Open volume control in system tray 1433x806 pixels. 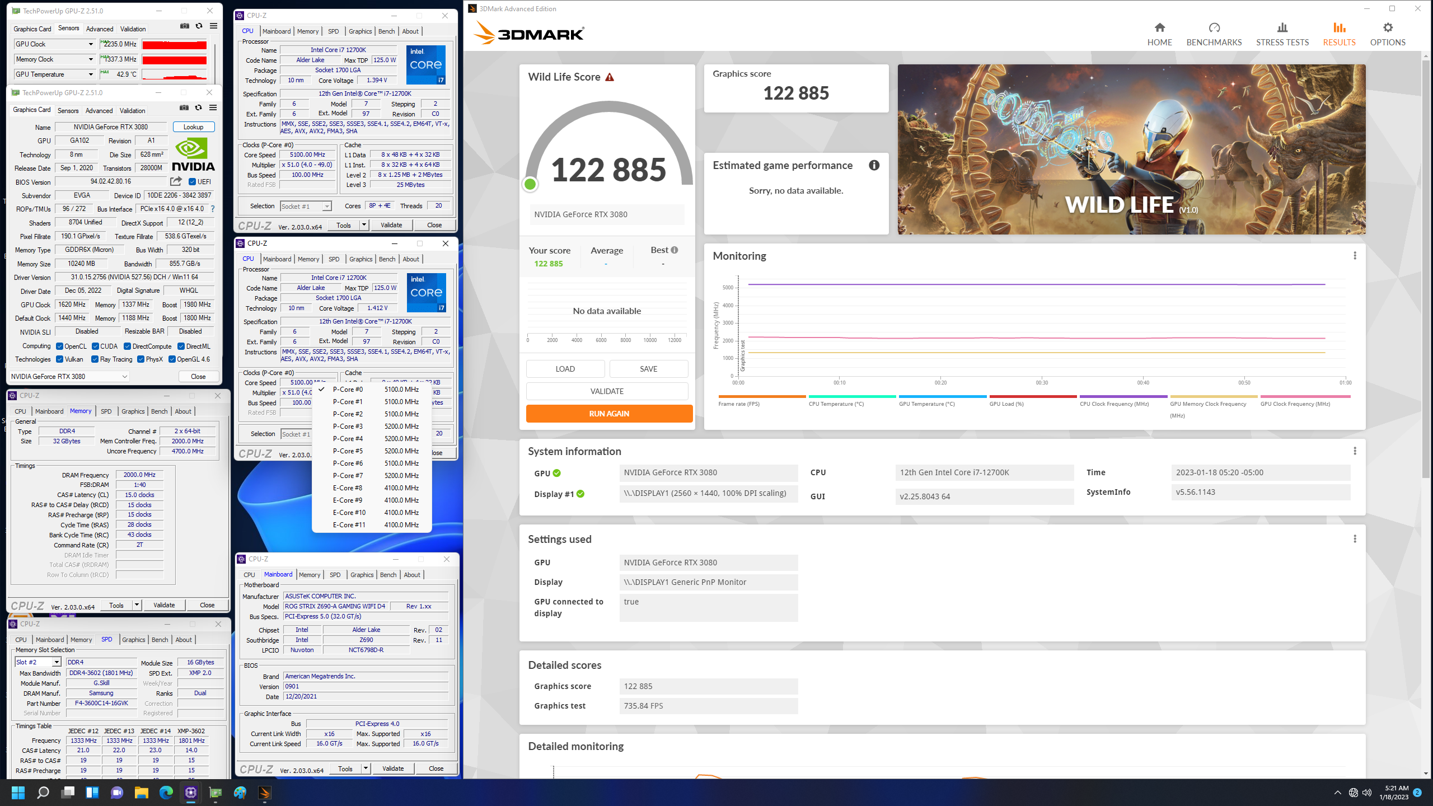pyautogui.click(x=1367, y=793)
